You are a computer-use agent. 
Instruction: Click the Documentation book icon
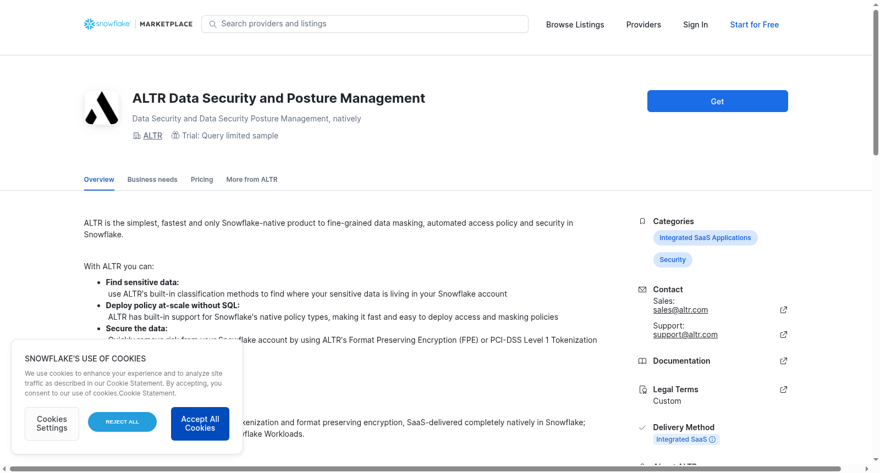[642, 361]
